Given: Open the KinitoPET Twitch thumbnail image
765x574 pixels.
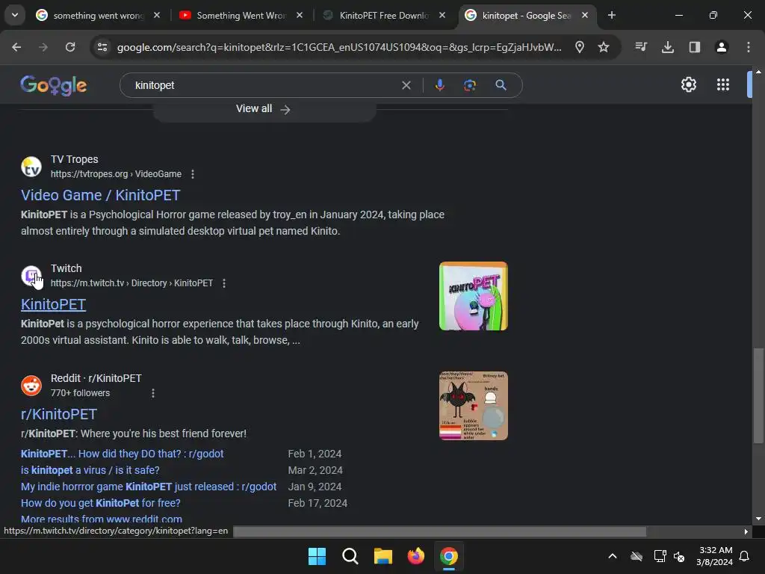Looking at the screenshot, I should (x=473, y=296).
